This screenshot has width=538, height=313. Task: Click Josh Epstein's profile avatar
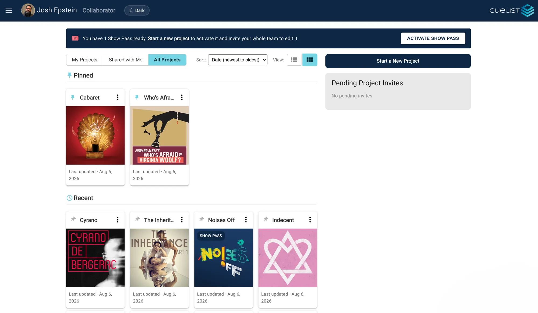28,10
